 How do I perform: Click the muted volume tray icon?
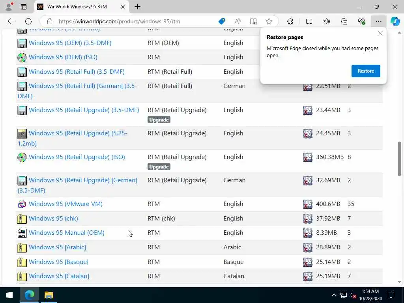point(353,295)
